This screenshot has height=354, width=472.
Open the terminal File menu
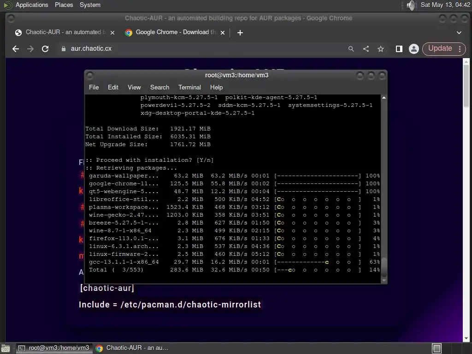point(94,87)
